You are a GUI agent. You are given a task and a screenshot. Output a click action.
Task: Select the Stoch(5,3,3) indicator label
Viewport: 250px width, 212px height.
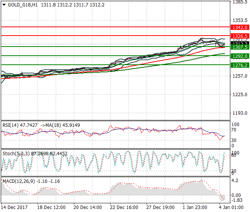[x=16, y=154]
